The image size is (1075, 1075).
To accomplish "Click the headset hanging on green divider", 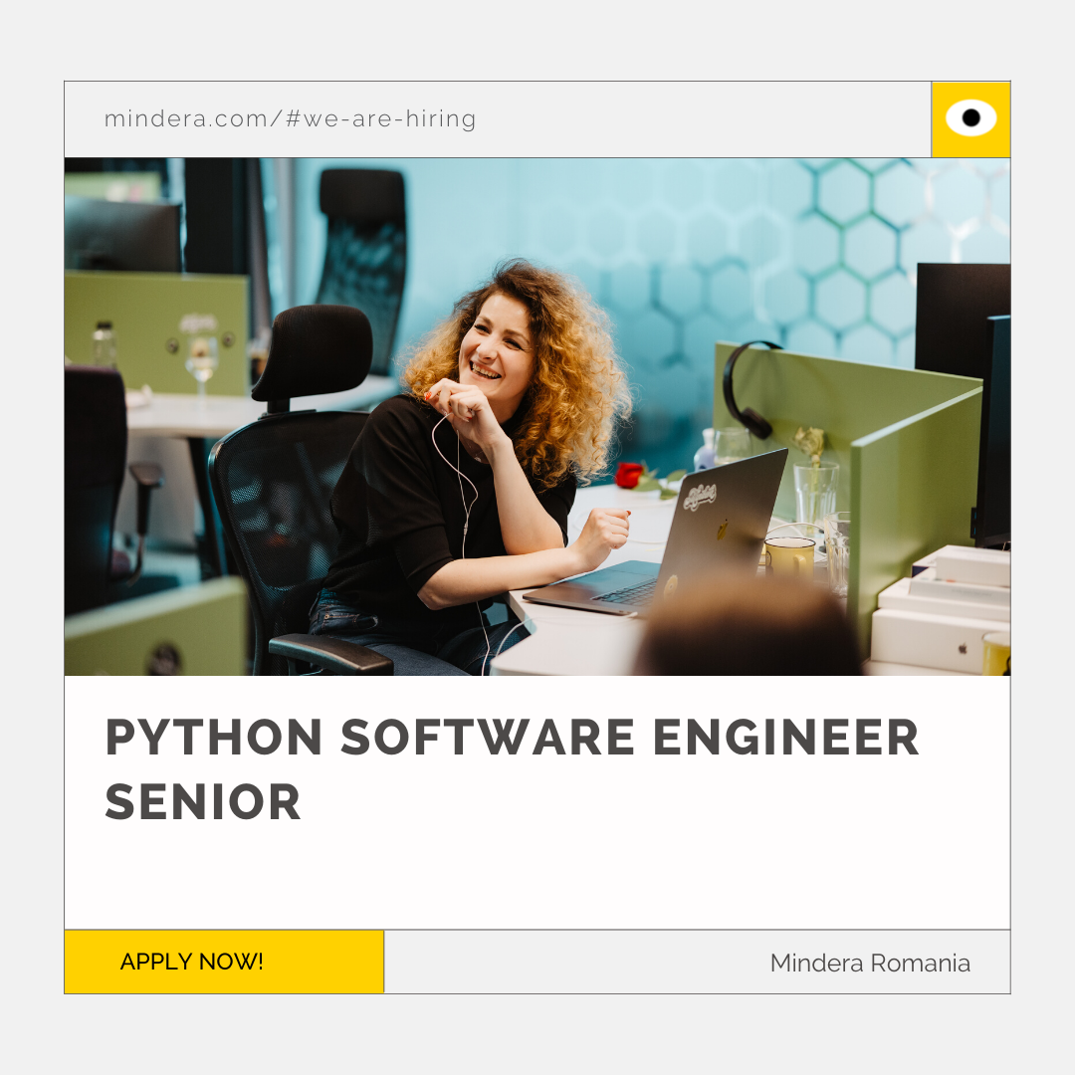I will 748,388.
